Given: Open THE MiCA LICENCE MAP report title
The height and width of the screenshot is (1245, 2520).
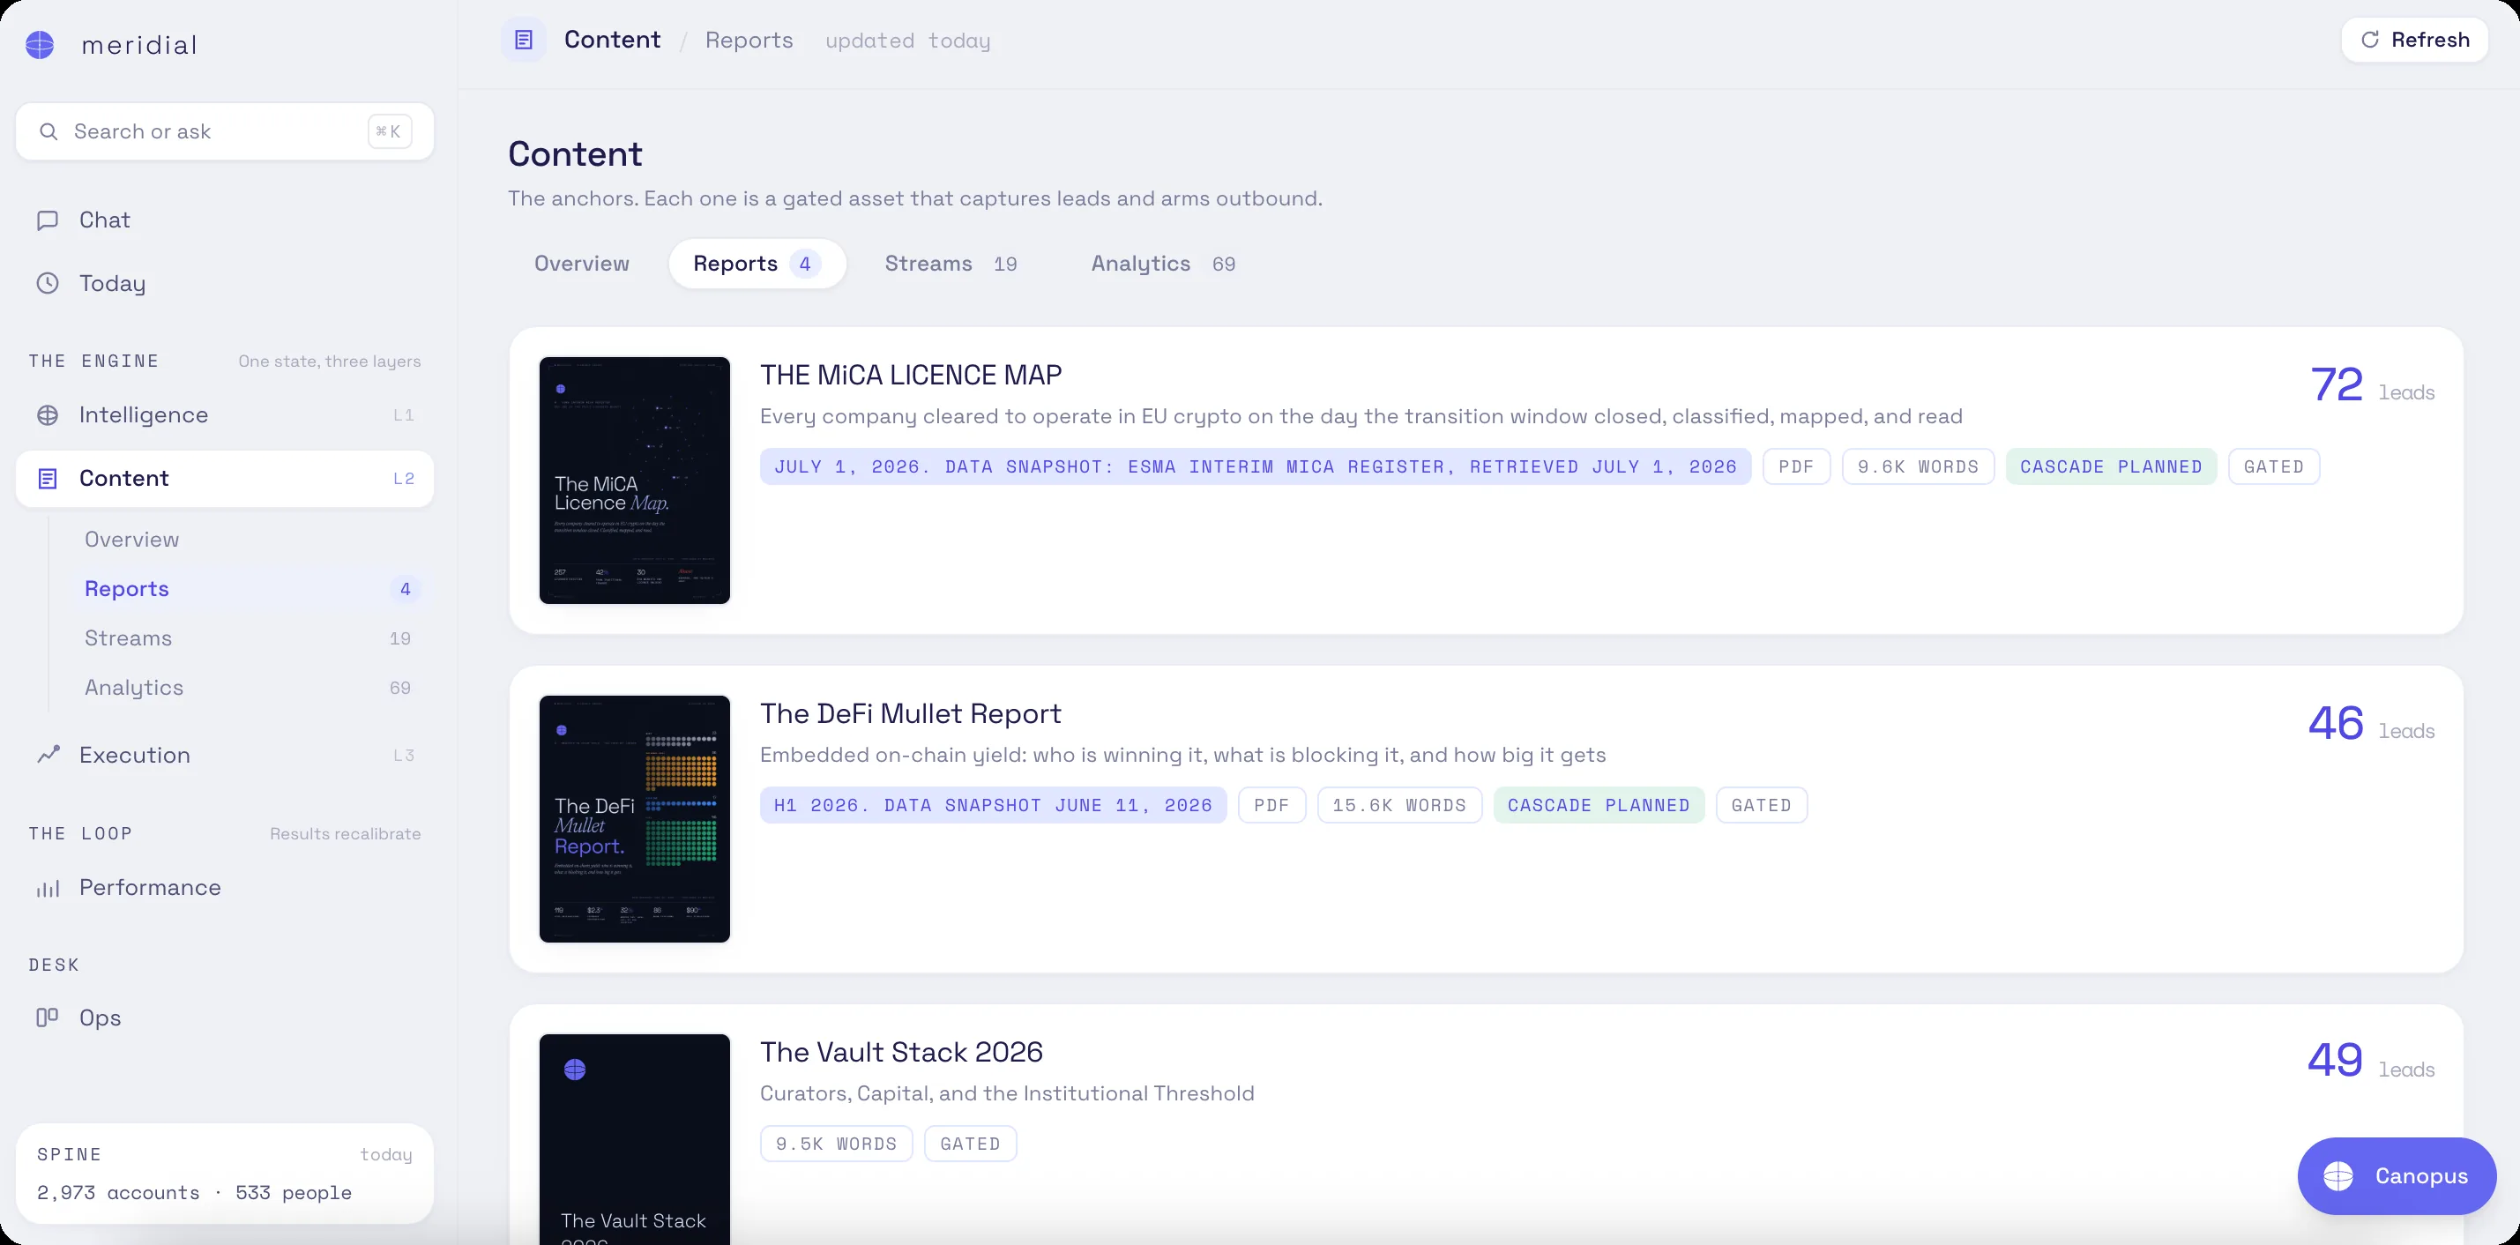Looking at the screenshot, I should click(x=911, y=375).
